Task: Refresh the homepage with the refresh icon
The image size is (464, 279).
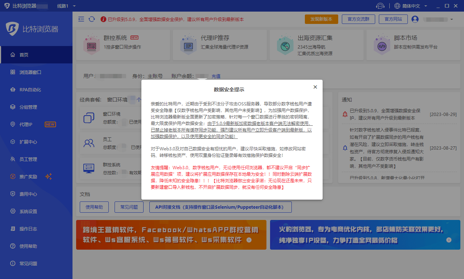Action: click(91, 19)
